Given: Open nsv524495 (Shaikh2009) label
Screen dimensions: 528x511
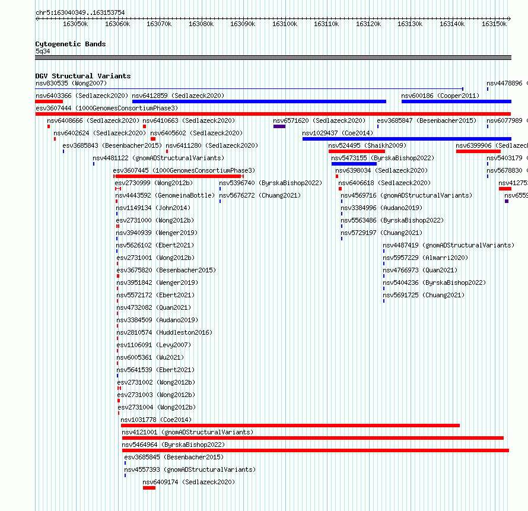Looking at the screenshot, I should pyautogui.click(x=367, y=145).
